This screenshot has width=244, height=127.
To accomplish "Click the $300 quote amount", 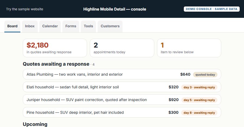I will pyautogui.click(x=173, y=112).
